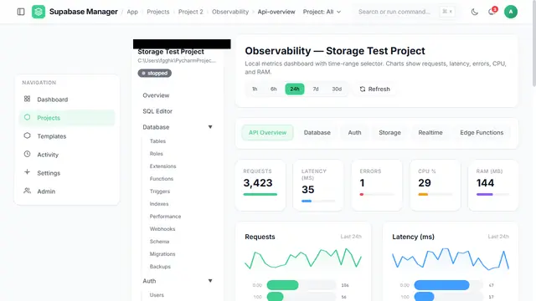Click the Refresh arrows icon
This screenshot has height=301, width=536.
pos(363,89)
